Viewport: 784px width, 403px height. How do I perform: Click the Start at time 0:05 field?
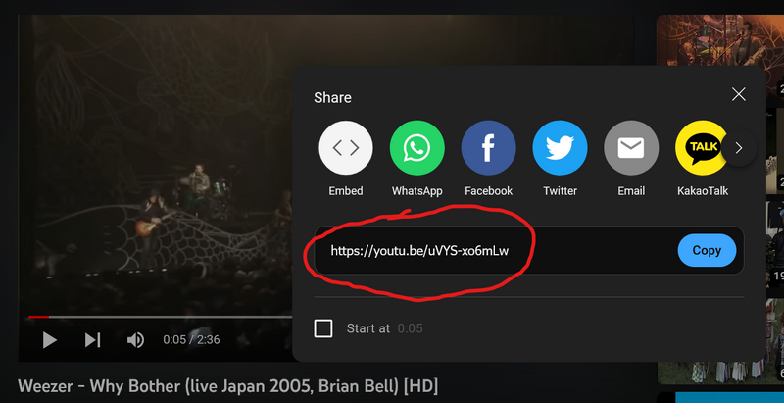click(x=410, y=328)
